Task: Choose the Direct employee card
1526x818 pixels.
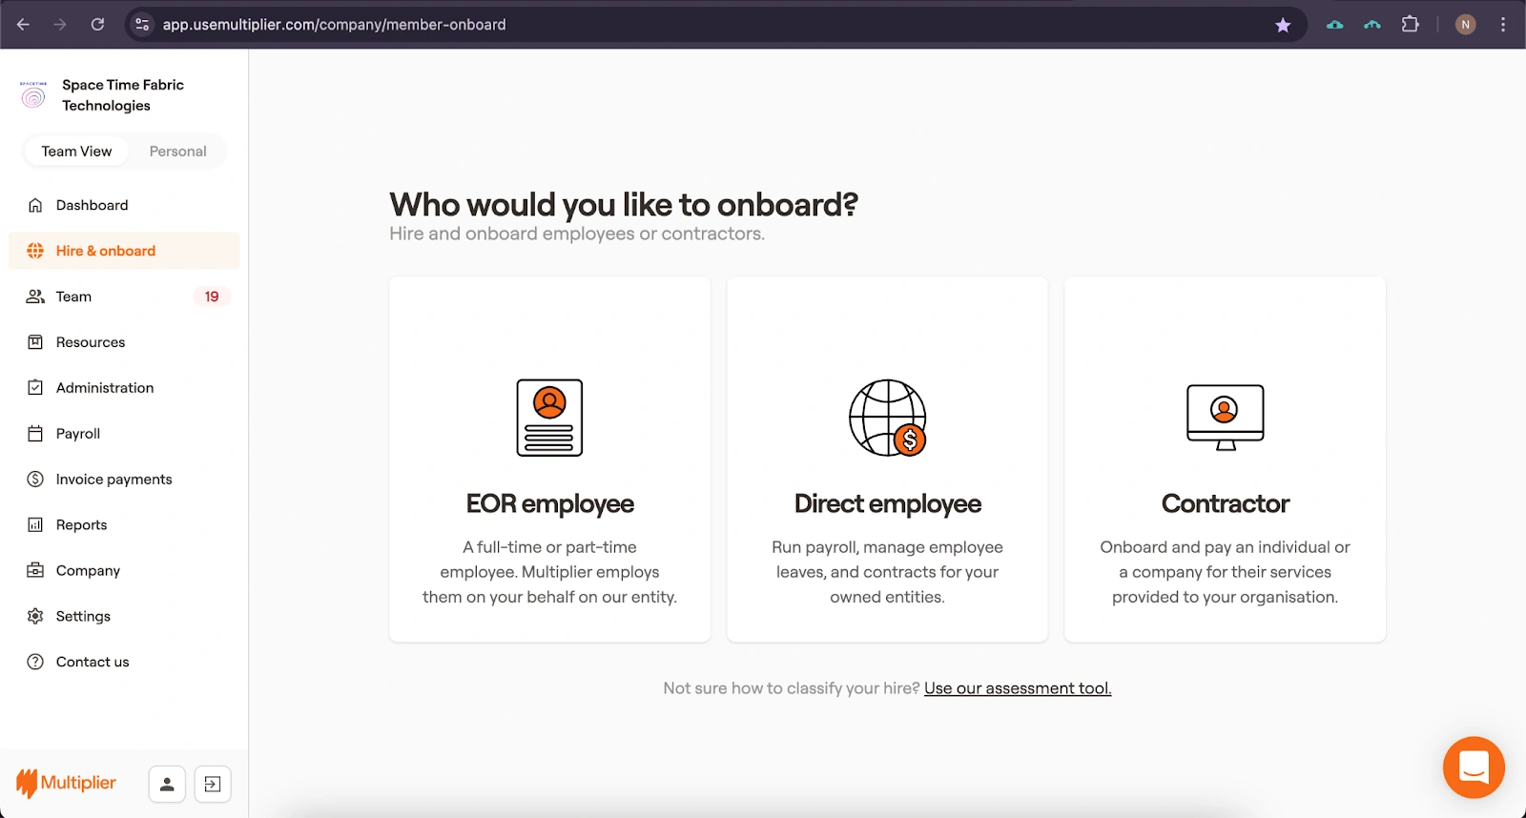Action: point(887,459)
